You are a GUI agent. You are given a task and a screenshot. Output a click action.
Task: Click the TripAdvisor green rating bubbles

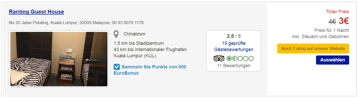[240, 59]
